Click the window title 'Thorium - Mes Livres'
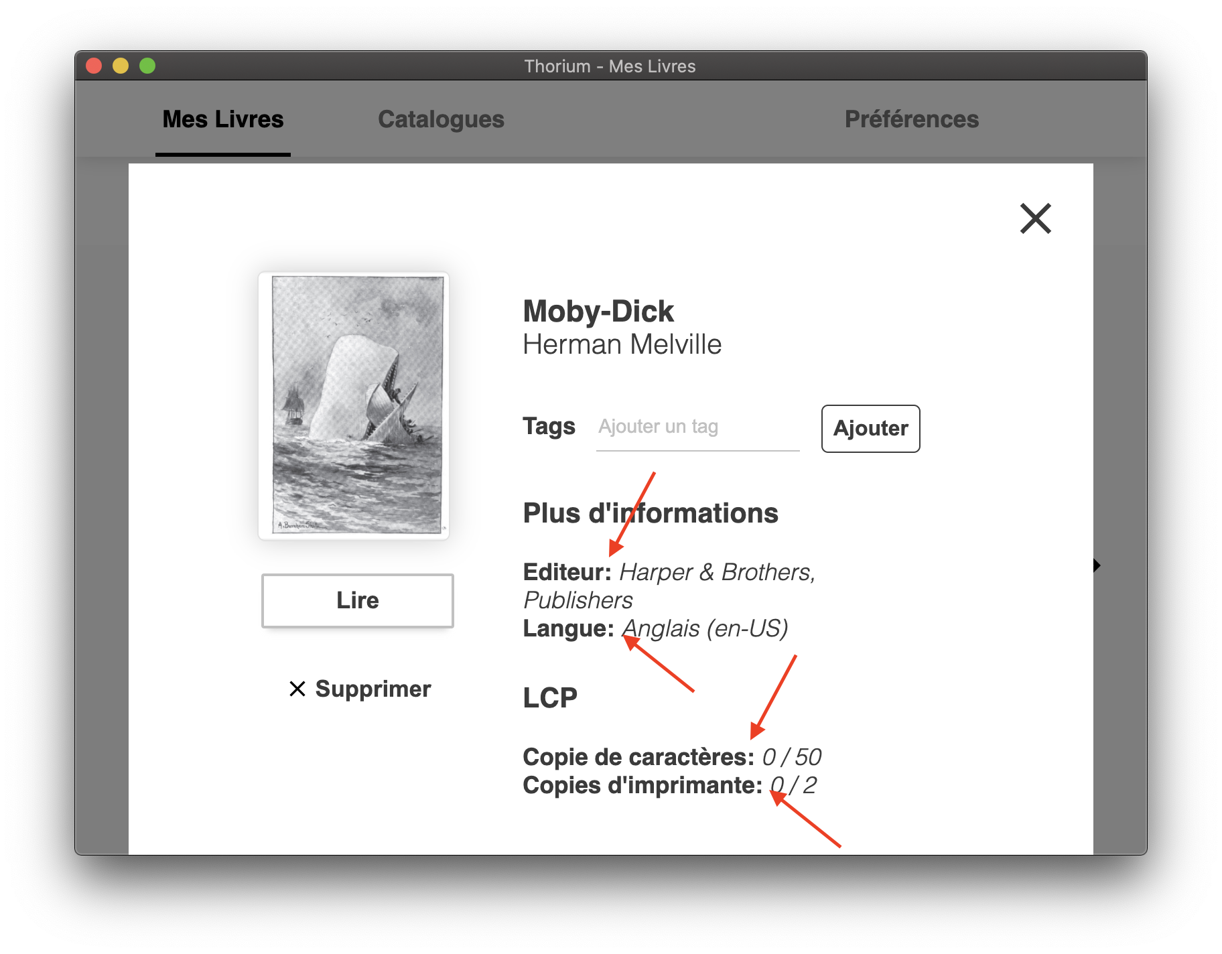Image resolution: width=1222 pixels, height=954 pixels. coord(610,66)
